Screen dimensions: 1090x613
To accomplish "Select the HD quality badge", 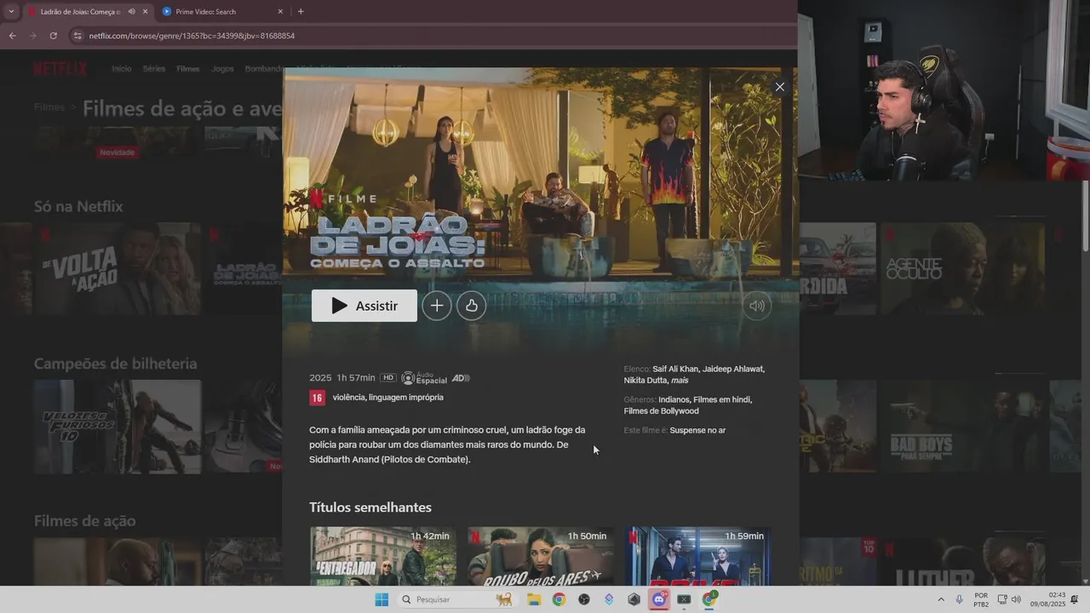I will [x=388, y=378].
